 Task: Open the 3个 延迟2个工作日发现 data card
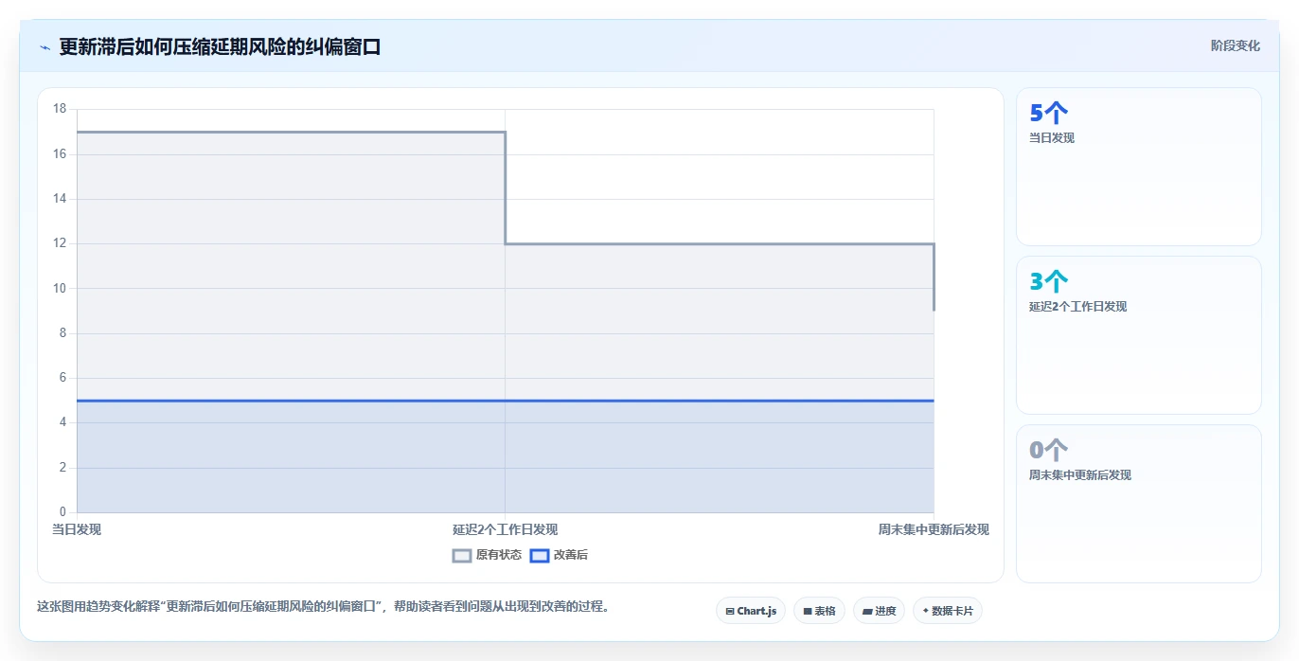coord(1139,335)
